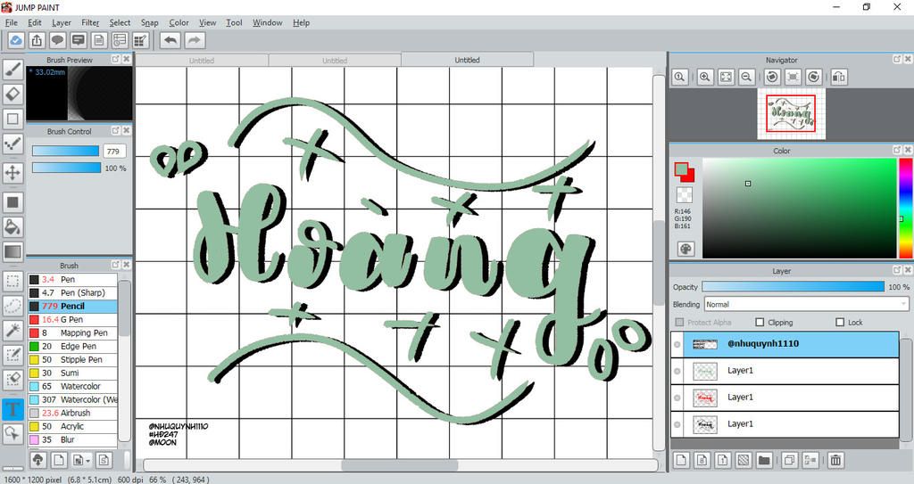Open the Window menu
The height and width of the screenshot is (484, 914).
268,22
